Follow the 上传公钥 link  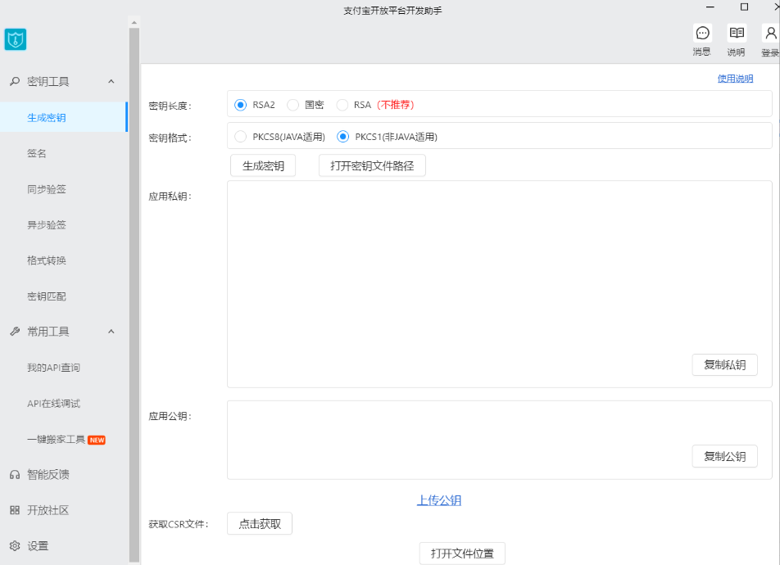439,500
